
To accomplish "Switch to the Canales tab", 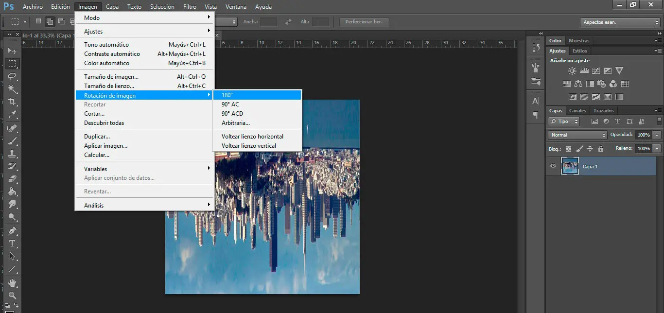I will [x=577, y=111].
